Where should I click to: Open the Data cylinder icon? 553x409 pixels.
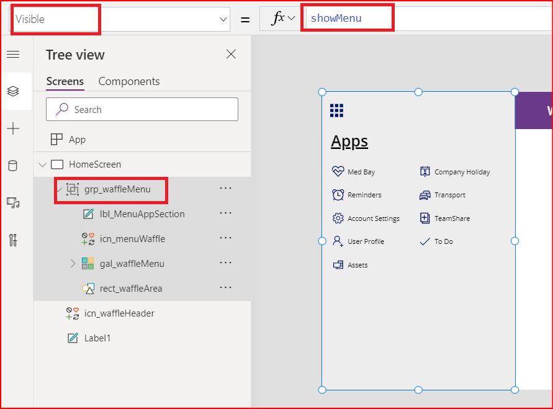[13, 165]
